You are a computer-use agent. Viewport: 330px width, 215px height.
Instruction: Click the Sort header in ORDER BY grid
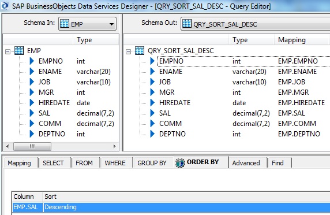[186, 197]
